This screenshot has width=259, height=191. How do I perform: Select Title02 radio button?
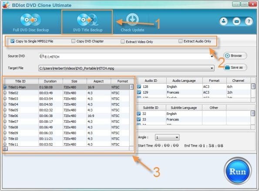(5, 93)
